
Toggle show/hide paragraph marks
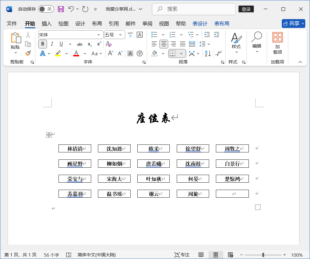218,53
